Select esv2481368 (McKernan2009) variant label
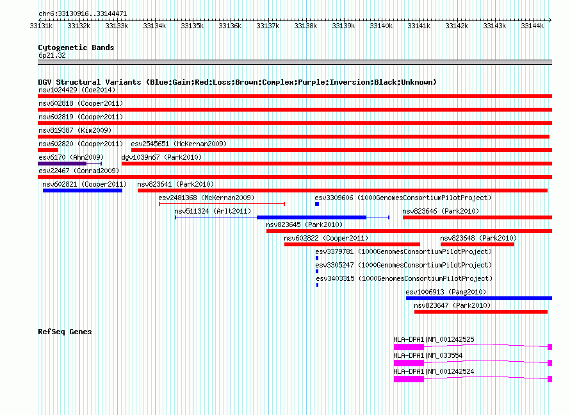The image size is (570, 415). [x=206, y=198]
